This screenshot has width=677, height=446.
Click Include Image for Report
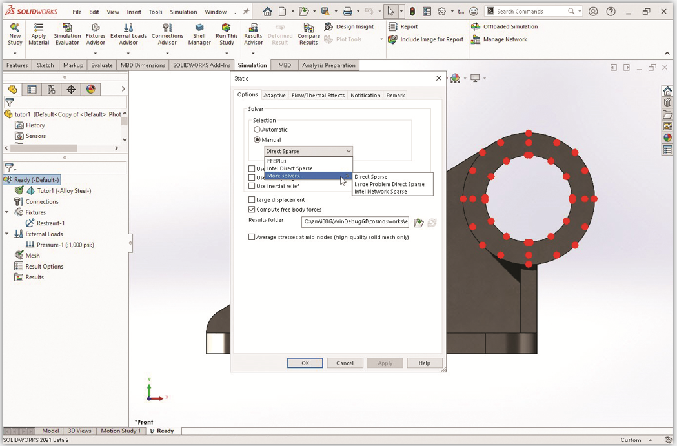(426, 40)
